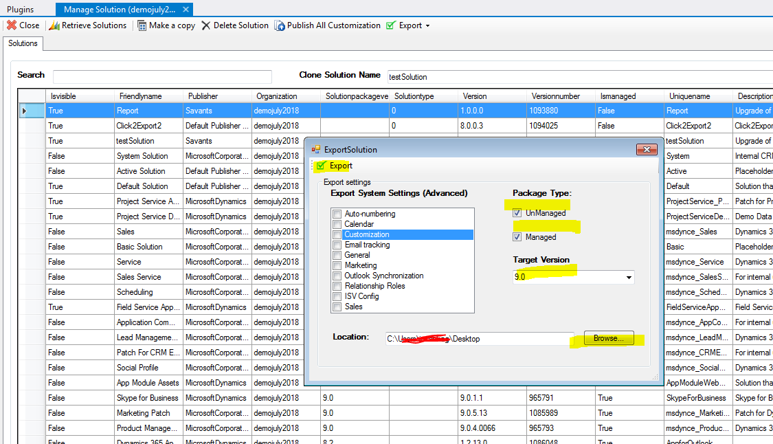The width and height of the screenshot is (773, 444).
Task: Click the Retrieve Solutions toolbar text
Action: (94, 25)
